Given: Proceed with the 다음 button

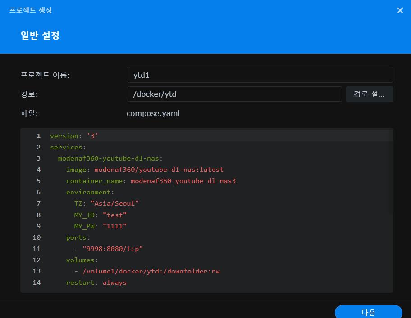Looking at the screenshot, I should click(x=368, y=312).
